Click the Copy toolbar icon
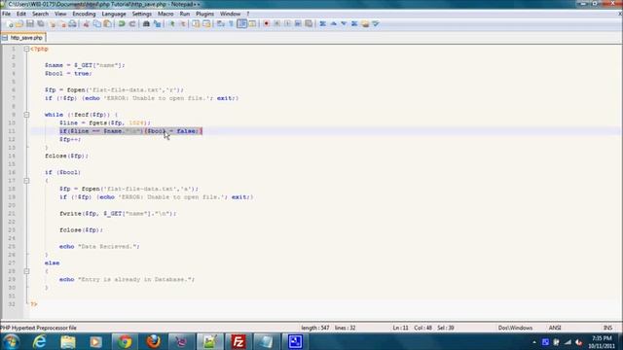 pyautogui.click(x=96, y=23)
